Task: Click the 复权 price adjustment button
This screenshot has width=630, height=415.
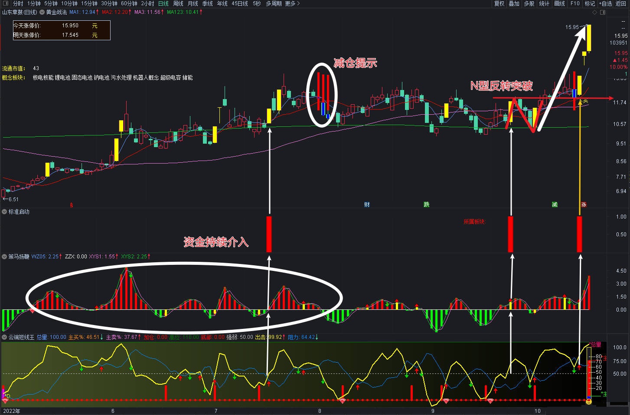Action: coord(499,3)
